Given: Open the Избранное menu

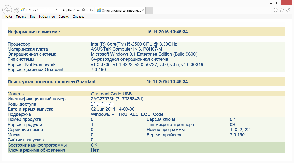Looking at the screenshot, I should tap(47, 17).
